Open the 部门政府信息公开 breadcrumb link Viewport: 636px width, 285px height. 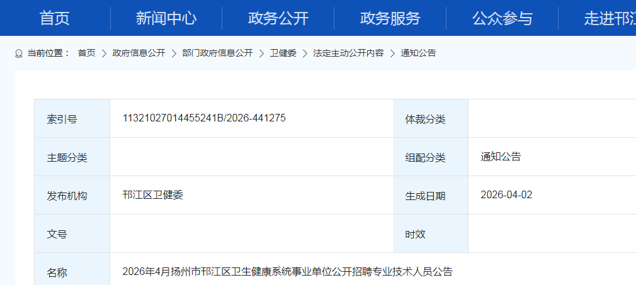pyautogui.click(x=217, y=53)
